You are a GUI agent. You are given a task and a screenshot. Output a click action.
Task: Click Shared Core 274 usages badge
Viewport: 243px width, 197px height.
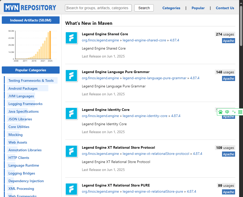click(225, 34)
